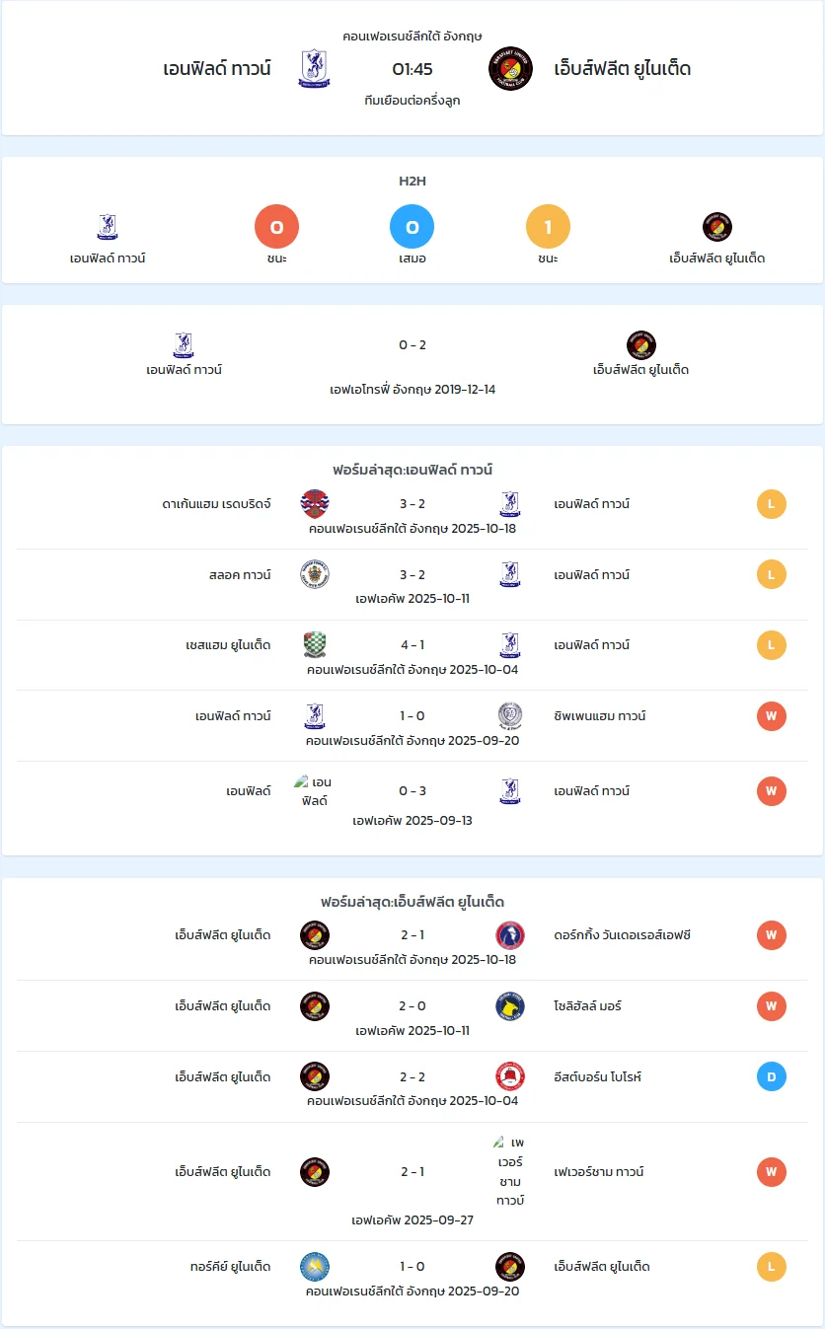Click the Solihull Moors team crest
This screenshot has height=1329, width=825.
pyautogui.click(x=510, y=1006)
